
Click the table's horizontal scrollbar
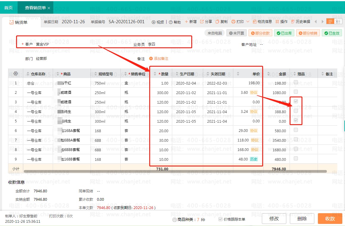(x=175, y=171)
